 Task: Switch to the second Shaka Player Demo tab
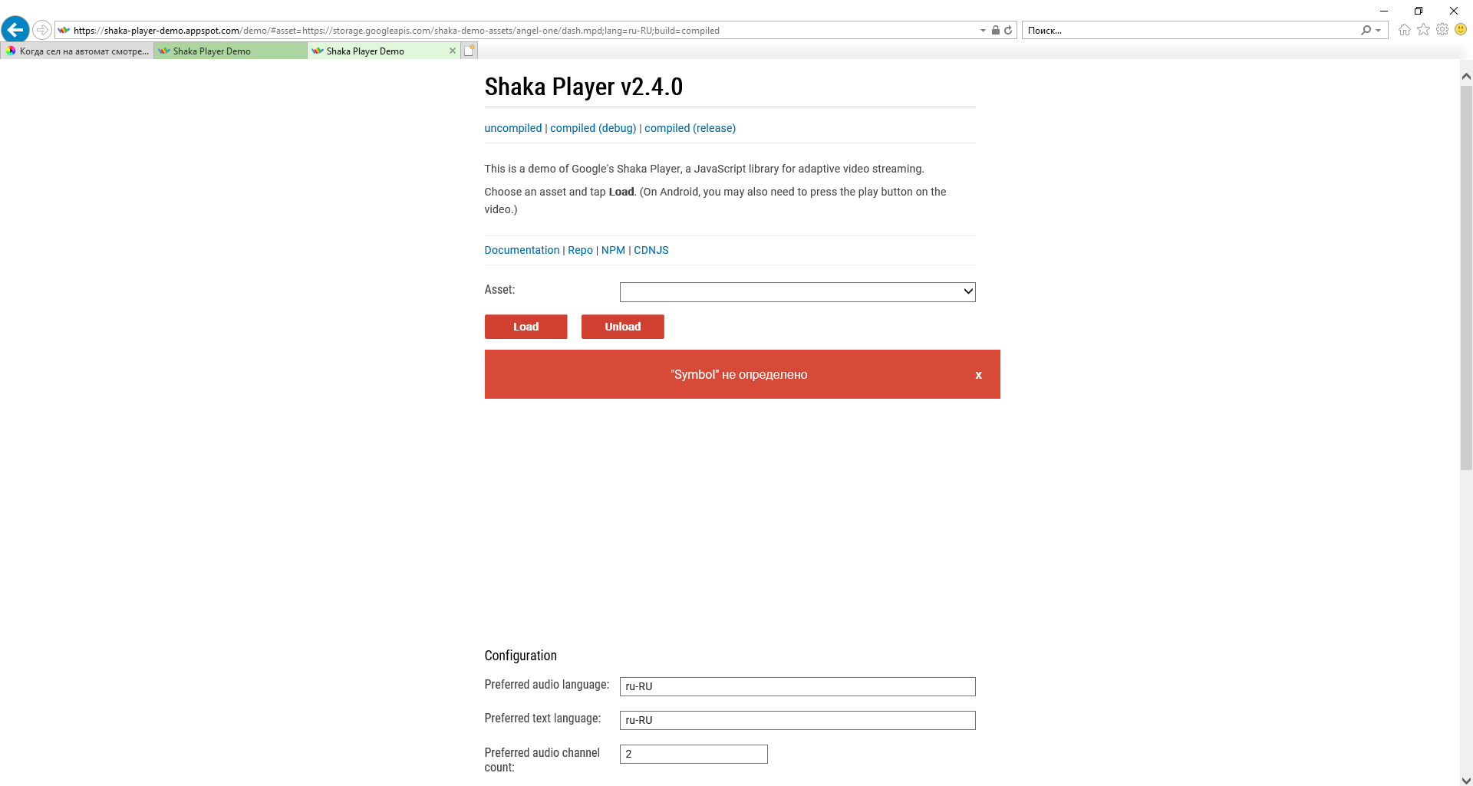point(230,51)
